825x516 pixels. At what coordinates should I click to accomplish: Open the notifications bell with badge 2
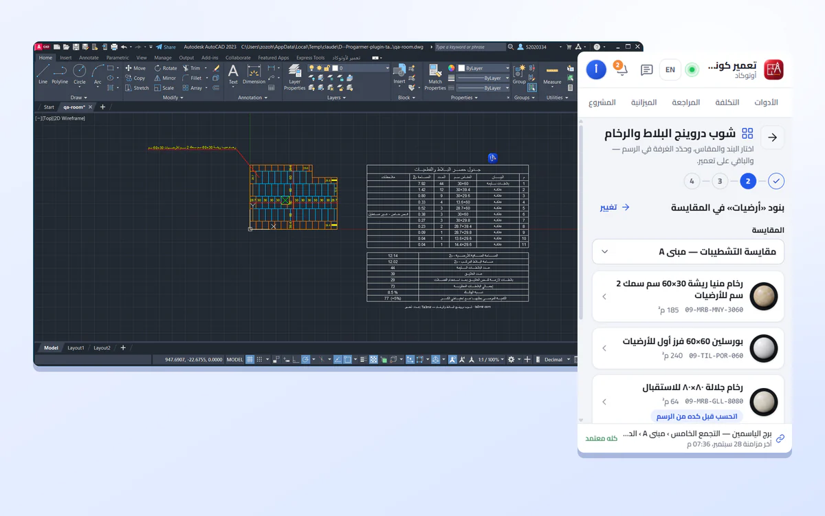620,69
